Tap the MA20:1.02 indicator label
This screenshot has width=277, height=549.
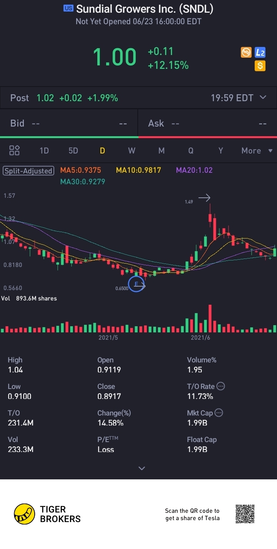194,170
